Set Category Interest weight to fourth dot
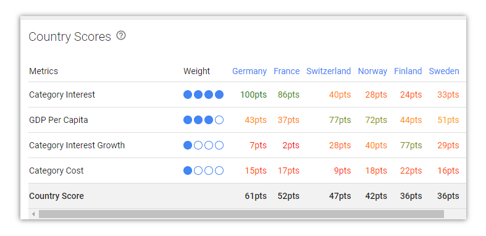The image size is (486, 236). tap(219, 95)
